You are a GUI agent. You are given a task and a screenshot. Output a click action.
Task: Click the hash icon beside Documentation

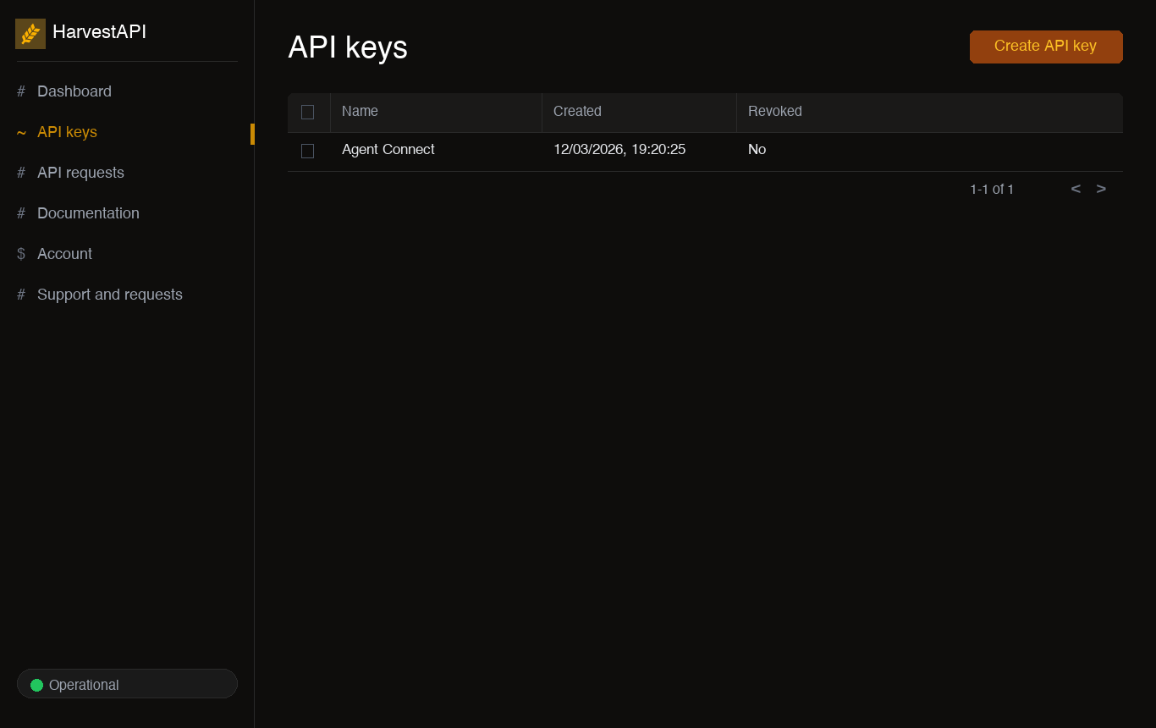[x=21, y=213]
